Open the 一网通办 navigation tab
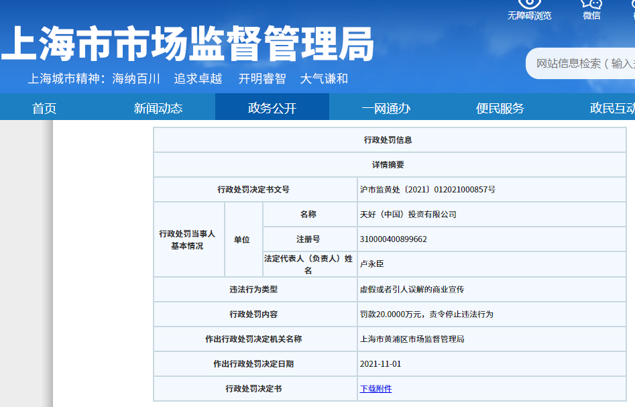 (386, 108)
